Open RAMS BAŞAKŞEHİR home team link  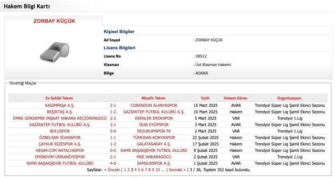[60, 163]
